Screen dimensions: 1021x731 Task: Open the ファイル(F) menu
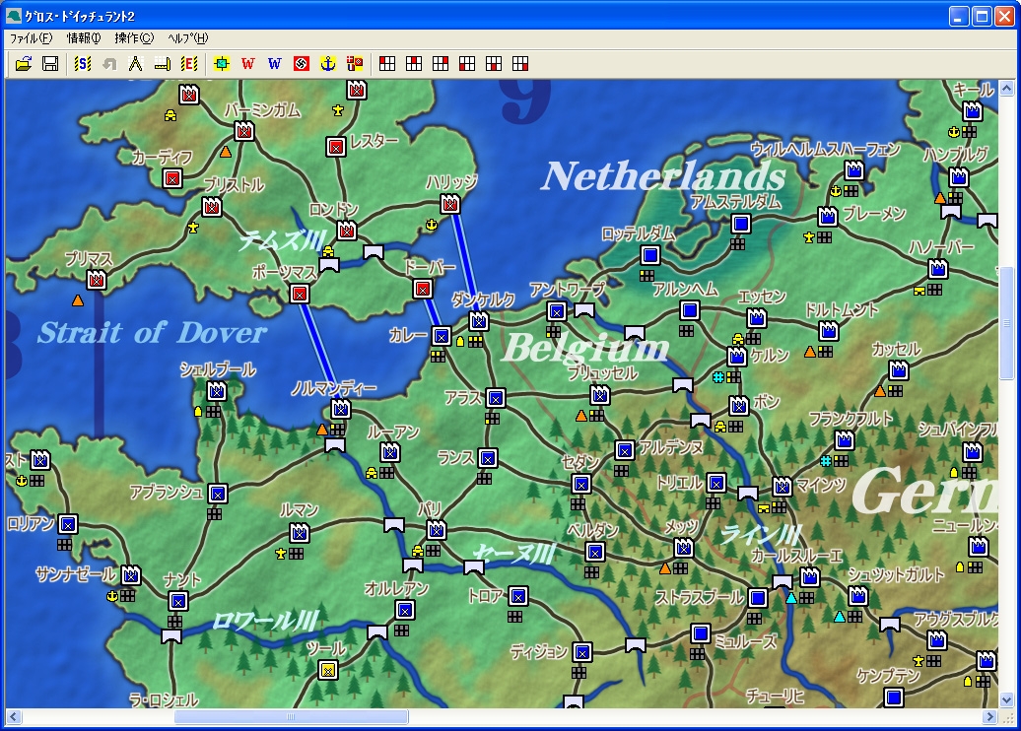coord(31,38)
